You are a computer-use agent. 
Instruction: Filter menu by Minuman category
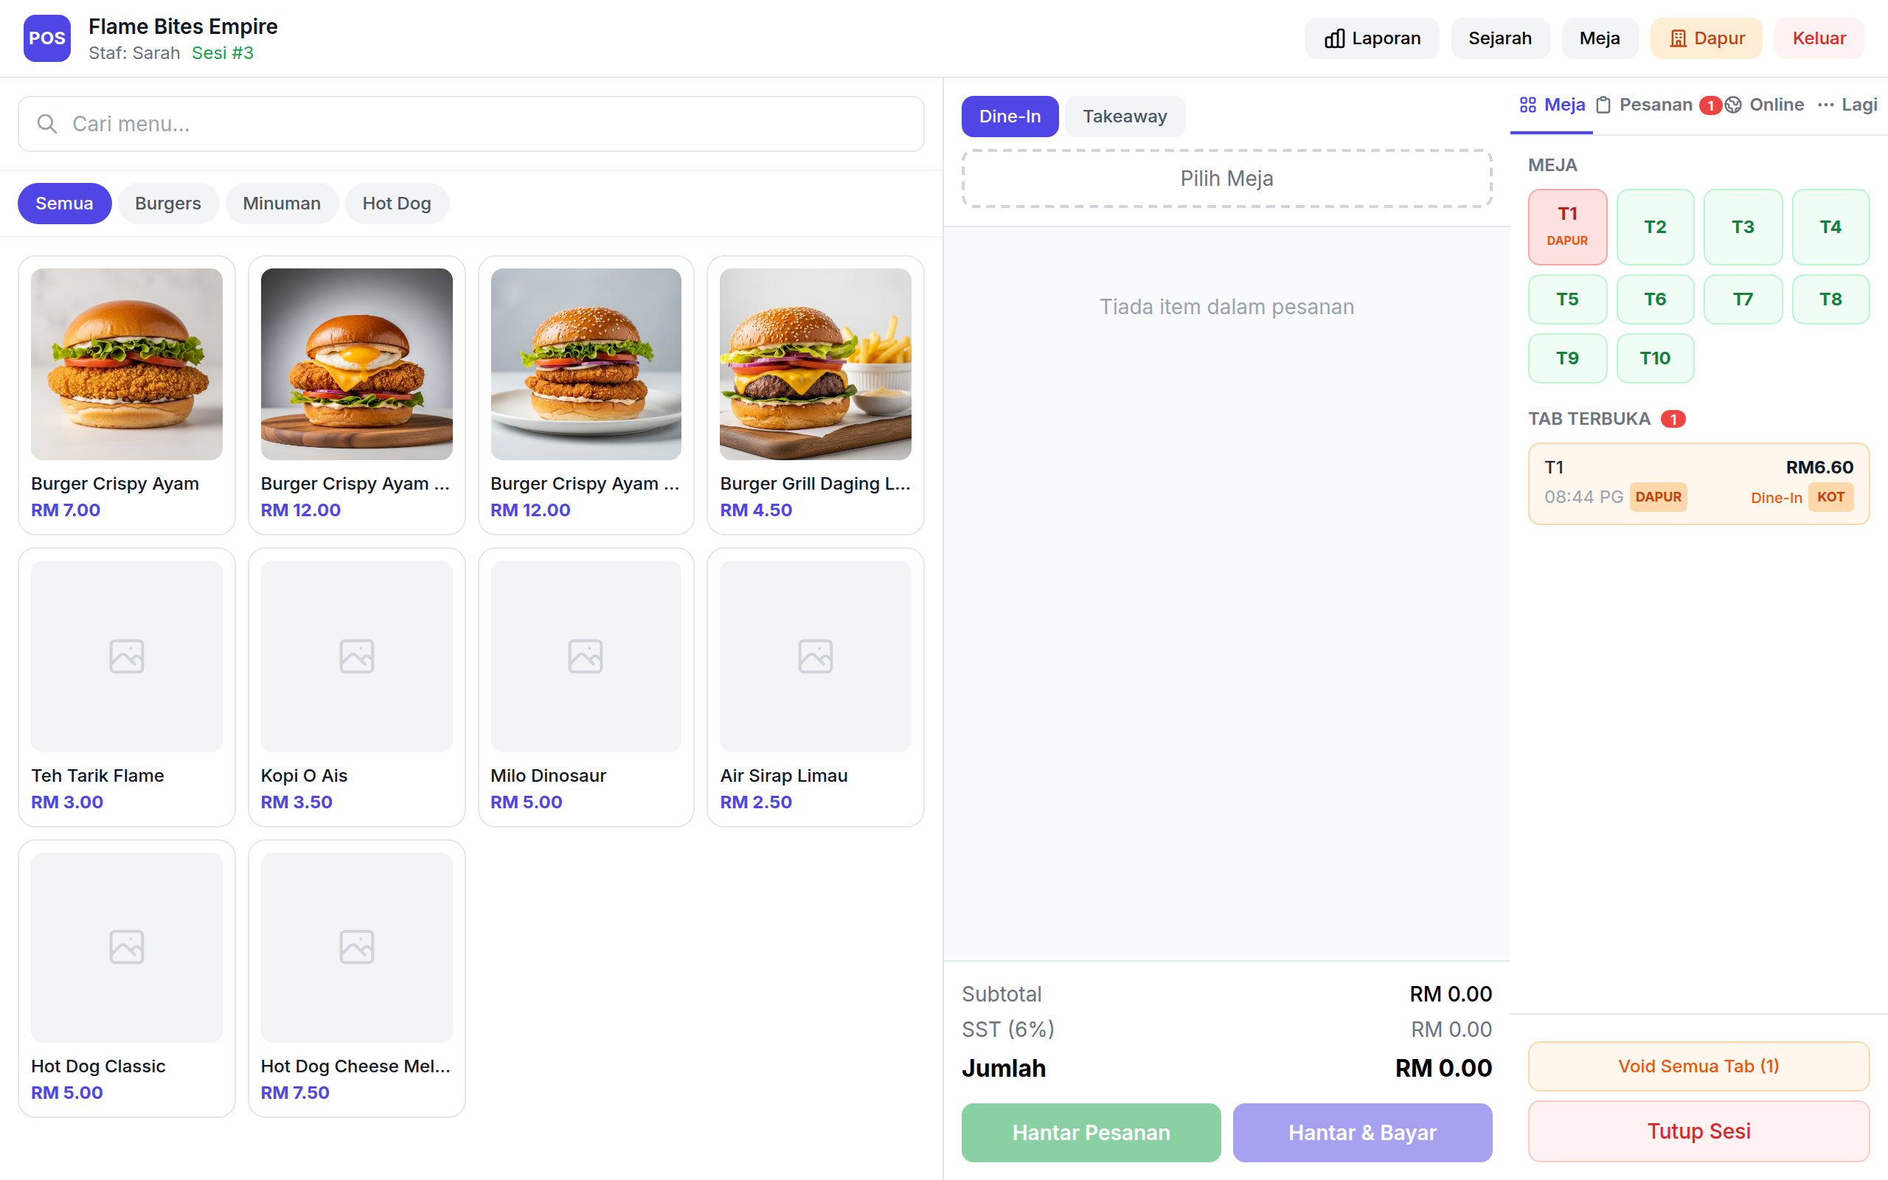click(282, 204)
